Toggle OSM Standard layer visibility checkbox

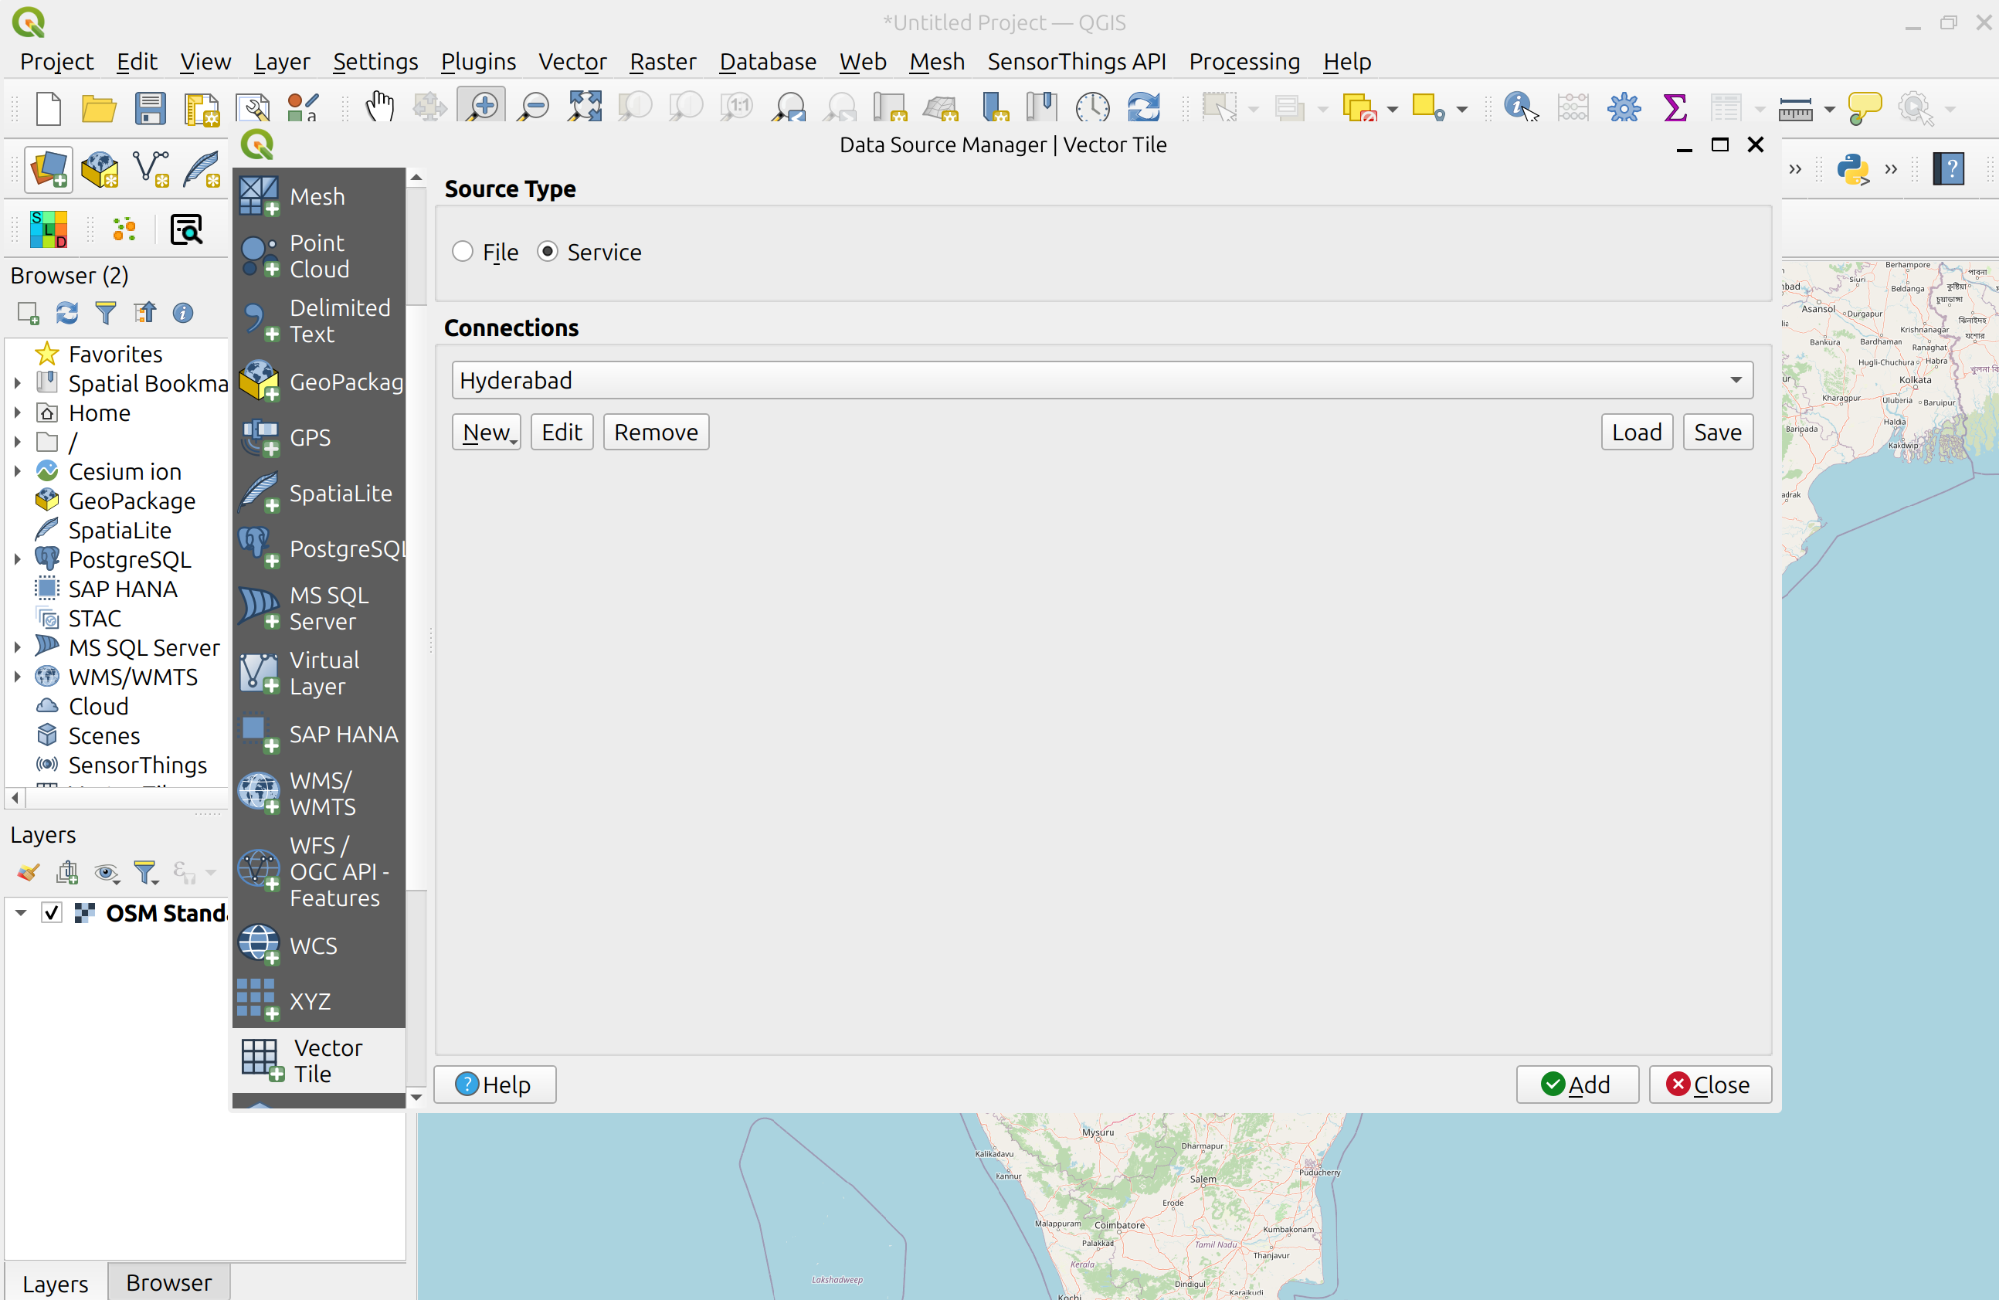[x=52, y=912]
